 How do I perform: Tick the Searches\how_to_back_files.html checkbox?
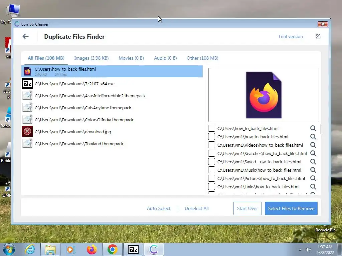coord(211,153)
